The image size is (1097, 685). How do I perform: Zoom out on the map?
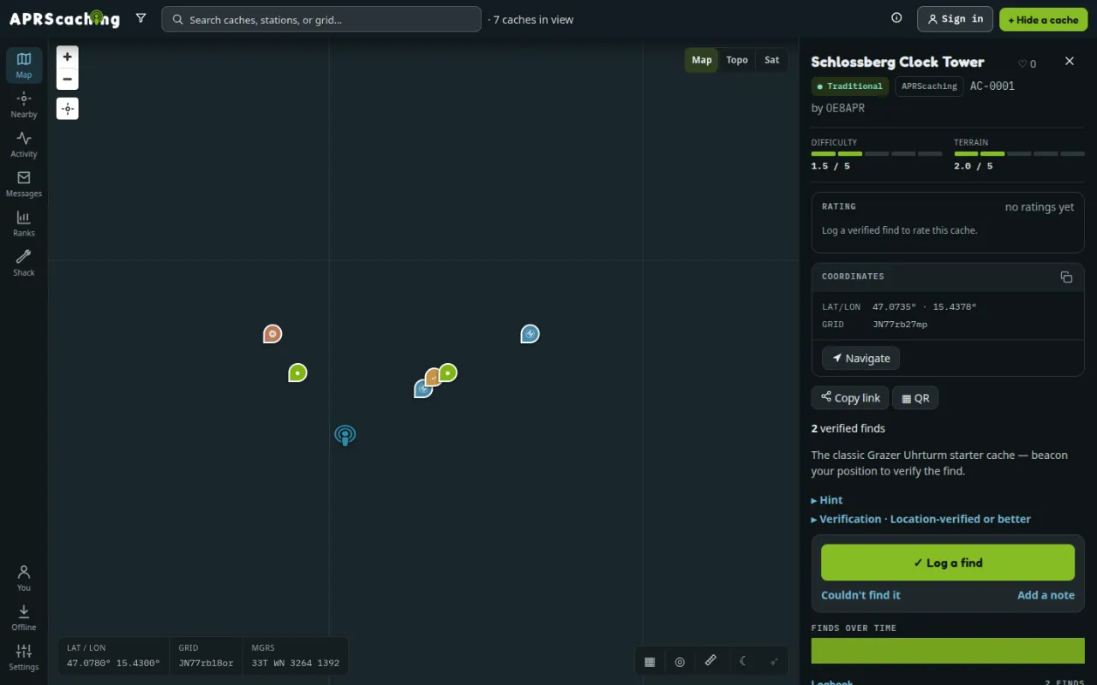pyautogui.click(x=67, y=79)
